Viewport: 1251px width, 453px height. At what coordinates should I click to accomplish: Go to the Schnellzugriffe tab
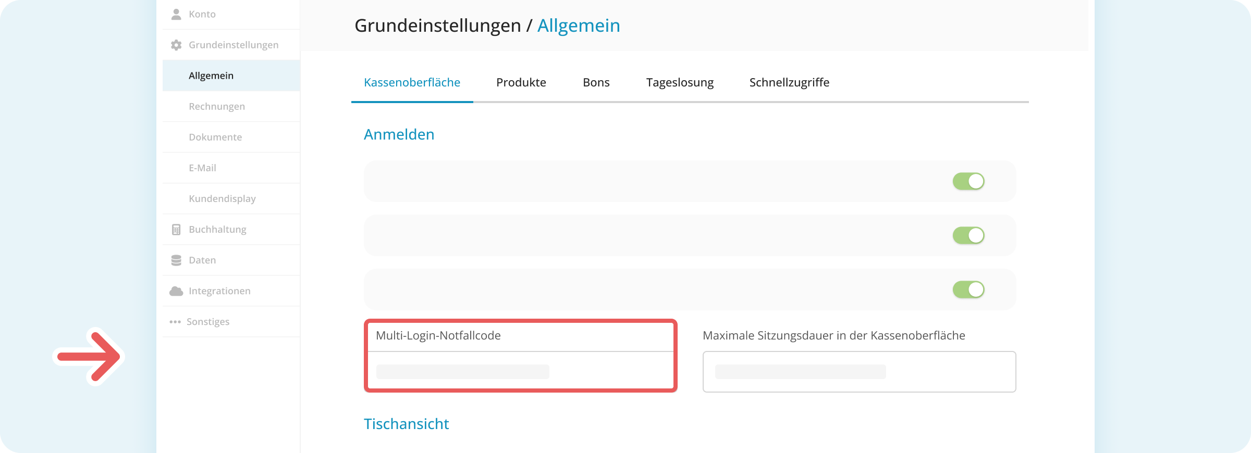click(789, 82)
